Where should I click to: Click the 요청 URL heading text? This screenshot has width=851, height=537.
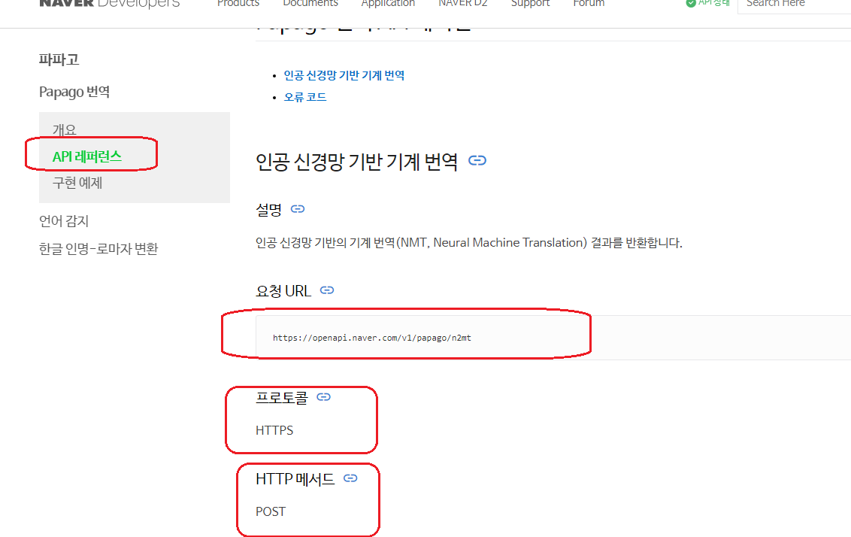point(283,291)
